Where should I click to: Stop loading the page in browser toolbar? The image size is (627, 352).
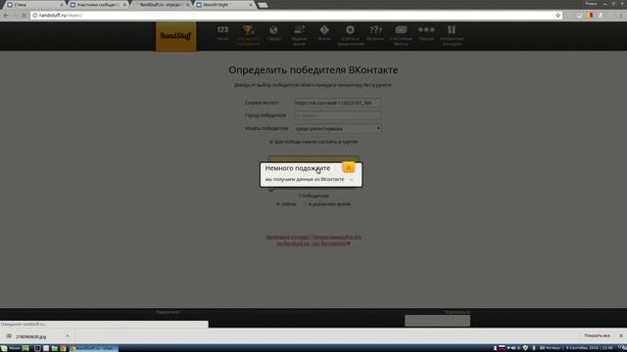(24, 16)
